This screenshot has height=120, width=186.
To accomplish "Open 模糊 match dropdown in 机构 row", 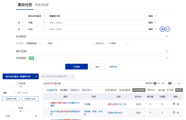I will (153, 29).
